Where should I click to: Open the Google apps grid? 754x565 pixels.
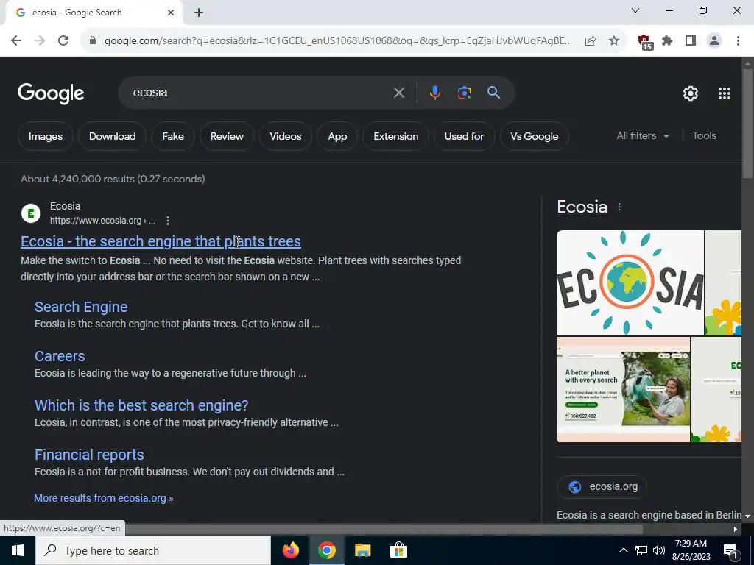[725, 93]
